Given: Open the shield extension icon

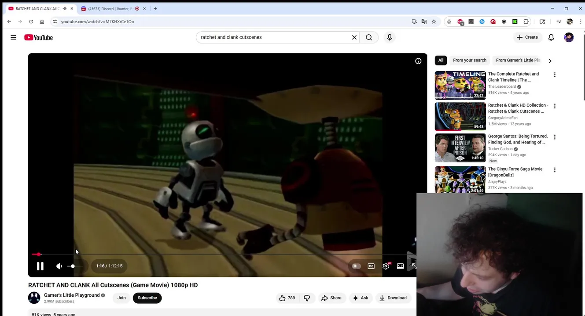Looking at the screenshot, I should coord(504,22).
